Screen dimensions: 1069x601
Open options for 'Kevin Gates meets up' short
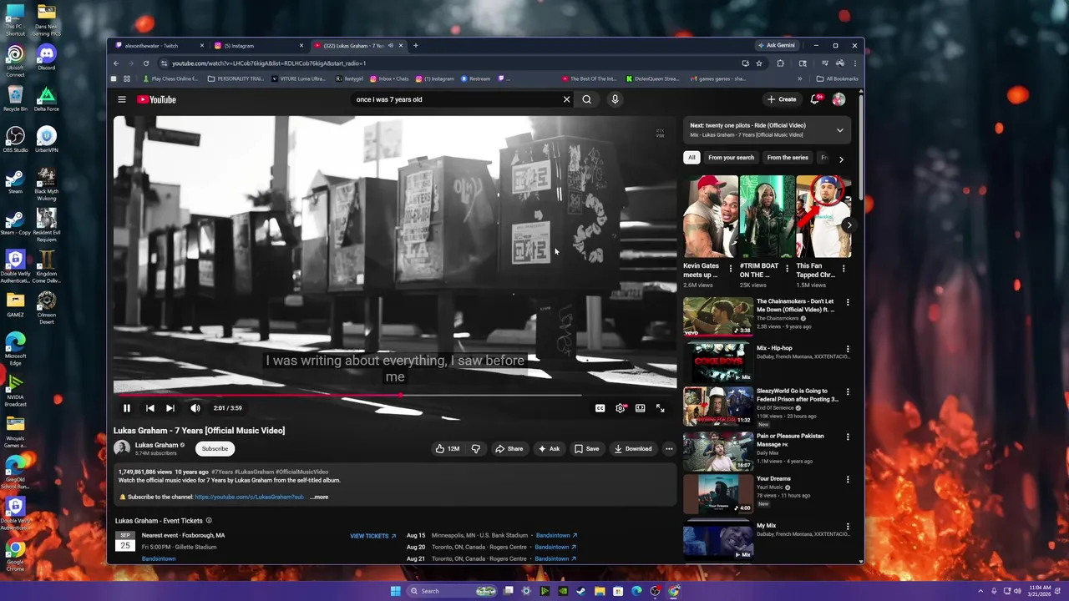[x=731, y=269]
